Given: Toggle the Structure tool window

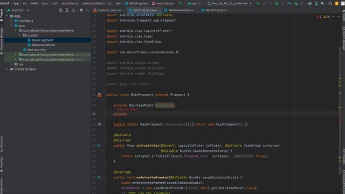Looking at the screenshot, I should [x=2, y=144].
